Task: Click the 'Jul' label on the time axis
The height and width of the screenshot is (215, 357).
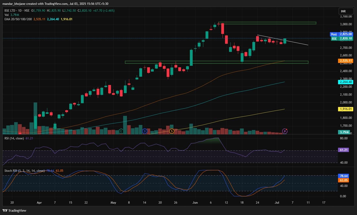Action: tap(277, 203)
